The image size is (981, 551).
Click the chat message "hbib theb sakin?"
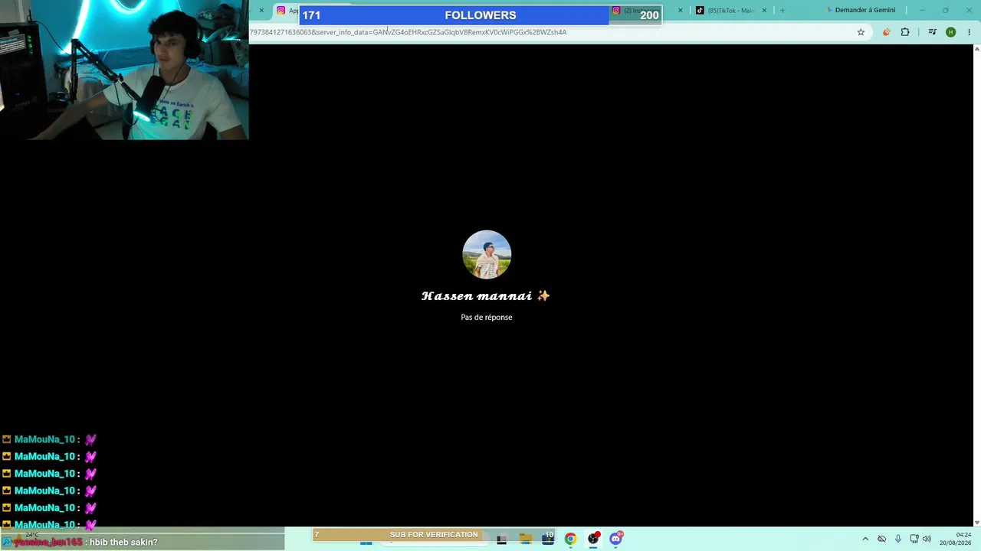pyautogui.click(x=123, y=542)
